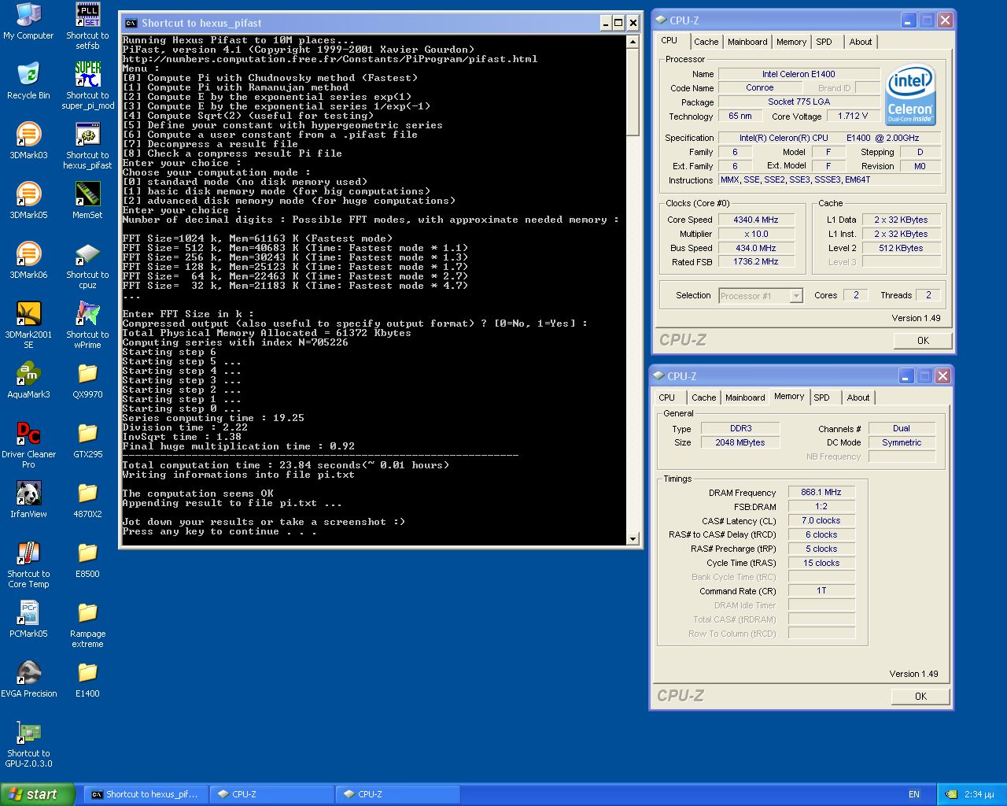This screenshot has height=806, width=1007.
Task: Open the GTX295 folder
Action: 87,441
